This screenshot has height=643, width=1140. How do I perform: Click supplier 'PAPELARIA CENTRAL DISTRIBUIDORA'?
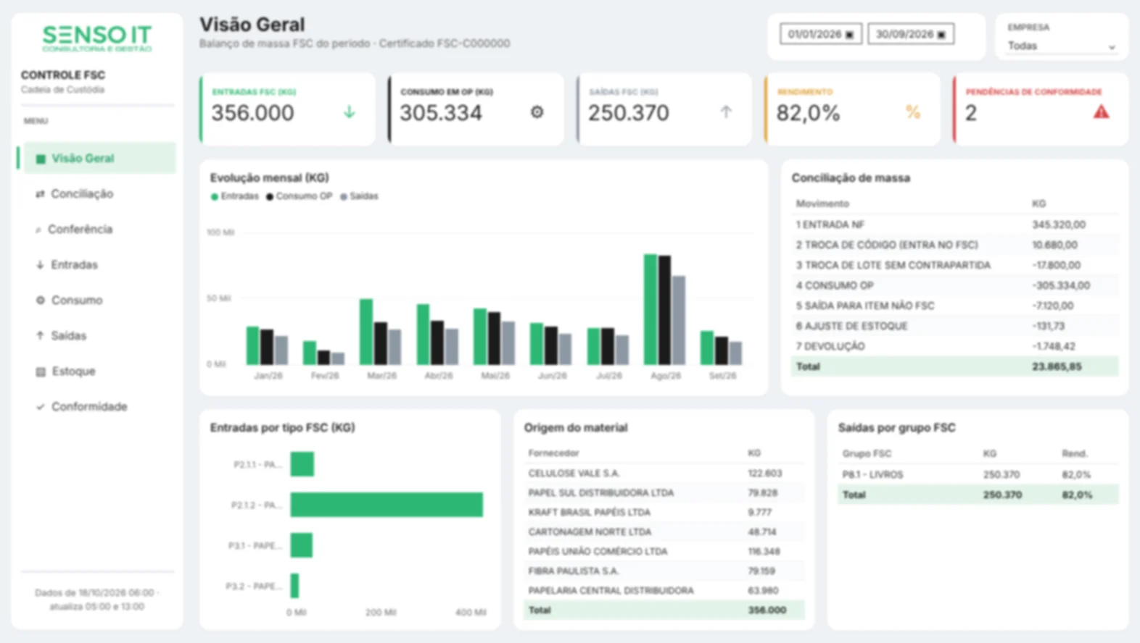point(611,591)
